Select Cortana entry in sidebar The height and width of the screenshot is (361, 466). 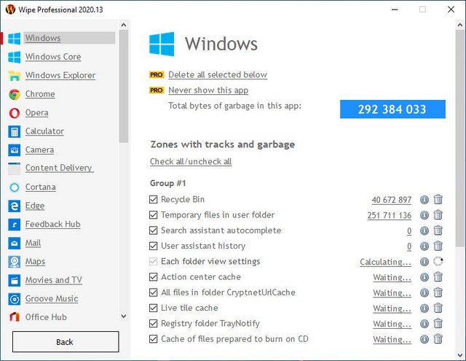pos(41,187)
